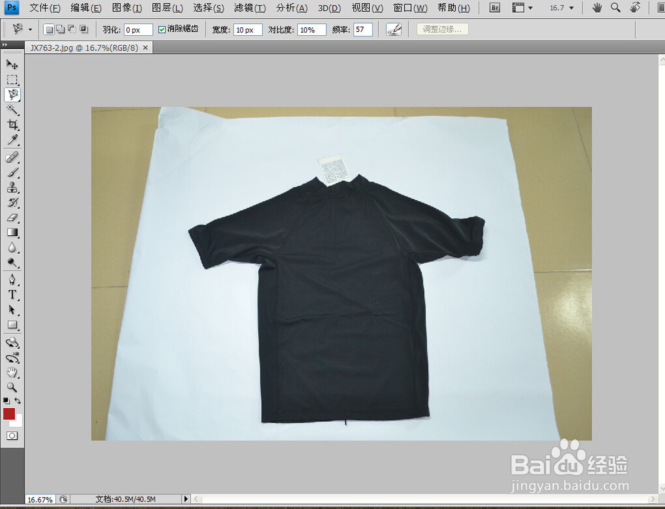Choose Intersect with Selection mode

[84, 29]
